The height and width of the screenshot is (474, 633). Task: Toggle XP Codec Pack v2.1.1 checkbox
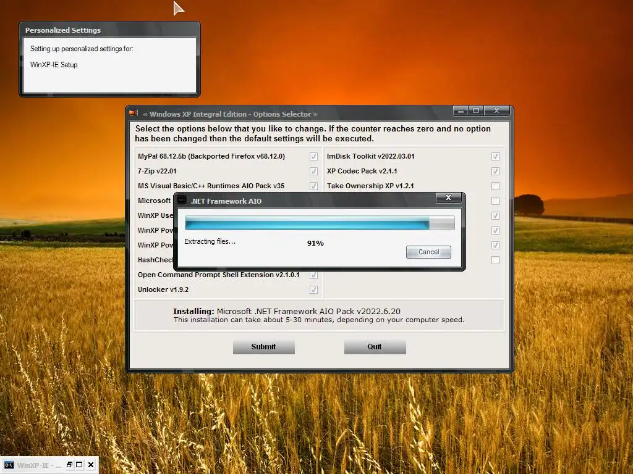click(495, 172)
